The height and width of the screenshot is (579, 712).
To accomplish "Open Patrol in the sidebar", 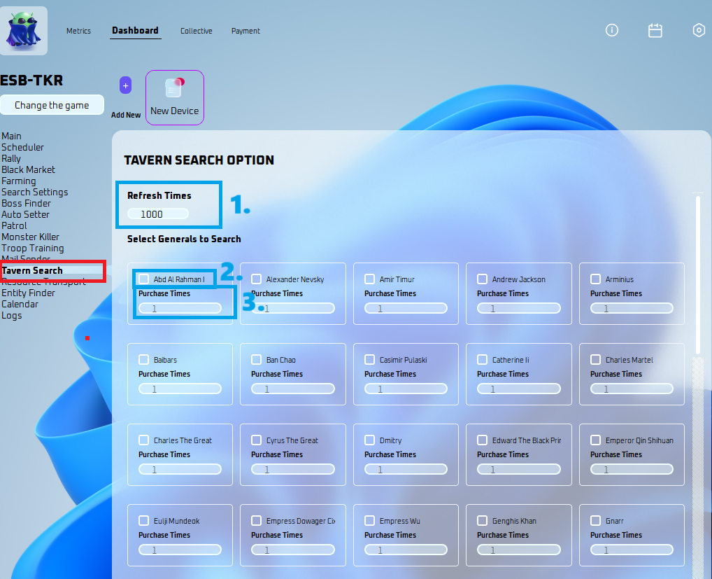I will tap(14, 226).
